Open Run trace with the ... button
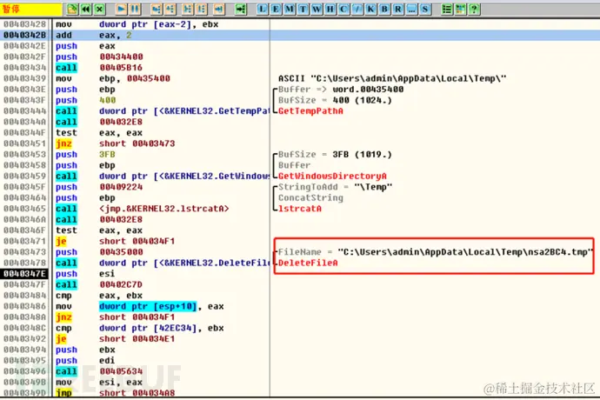Image resolution: width=600 pixels, height=400 pixels. [411, 9]
